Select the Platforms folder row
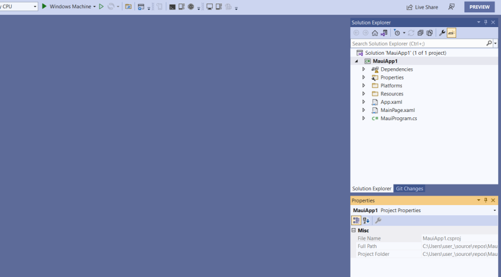 click(424, 85)
